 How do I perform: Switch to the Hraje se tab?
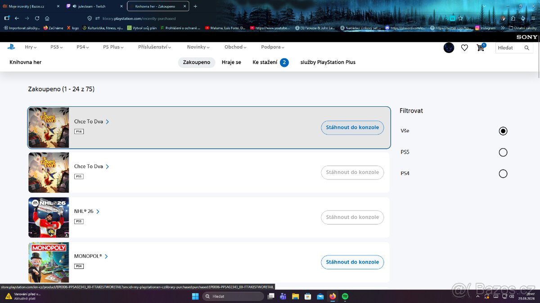(x=231, y=62)
